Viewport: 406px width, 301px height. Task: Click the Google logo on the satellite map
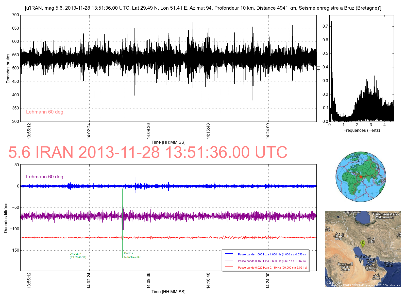[333, 283]
